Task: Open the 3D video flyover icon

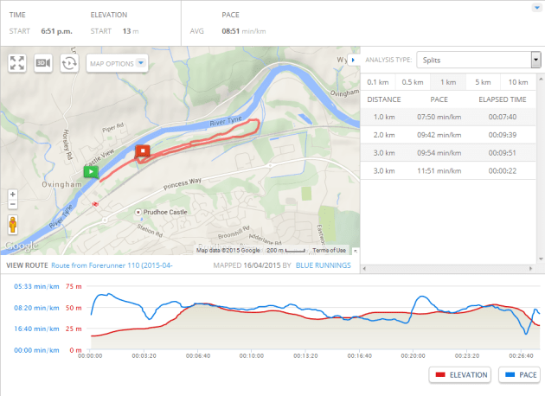Action: click(x=43, y=63)
